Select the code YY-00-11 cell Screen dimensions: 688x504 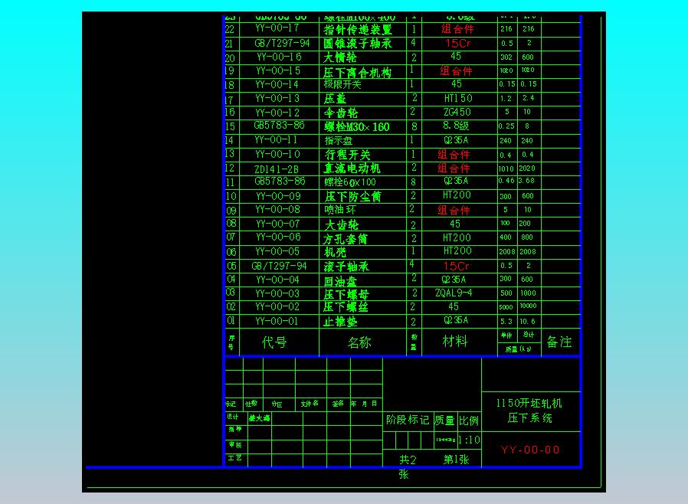click(277, 140)
